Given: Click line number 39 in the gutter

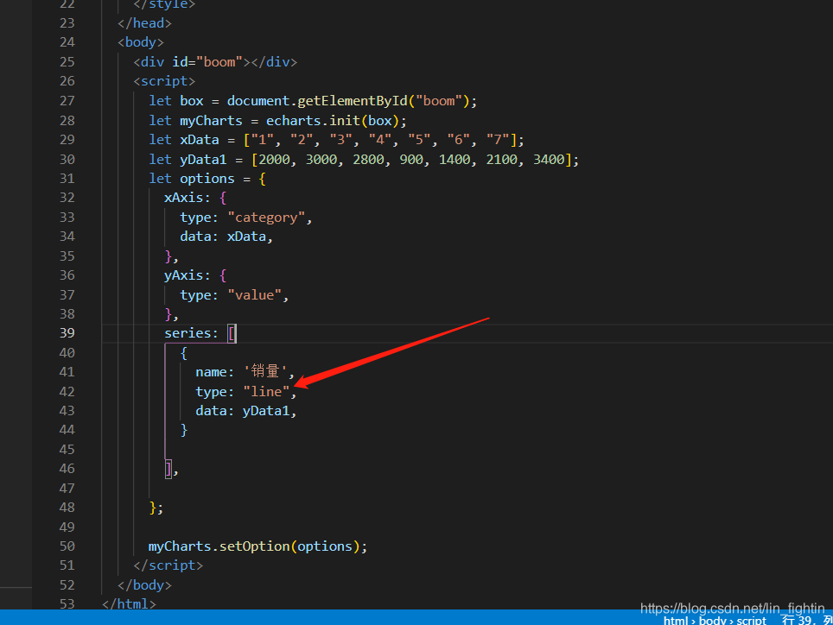Looking at the screenshot, I should (x=67, y=333).
